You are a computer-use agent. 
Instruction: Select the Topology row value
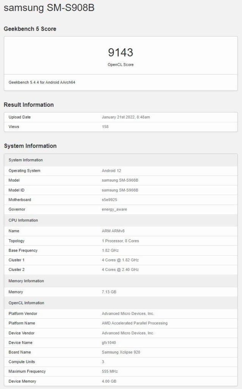(120, 241)
